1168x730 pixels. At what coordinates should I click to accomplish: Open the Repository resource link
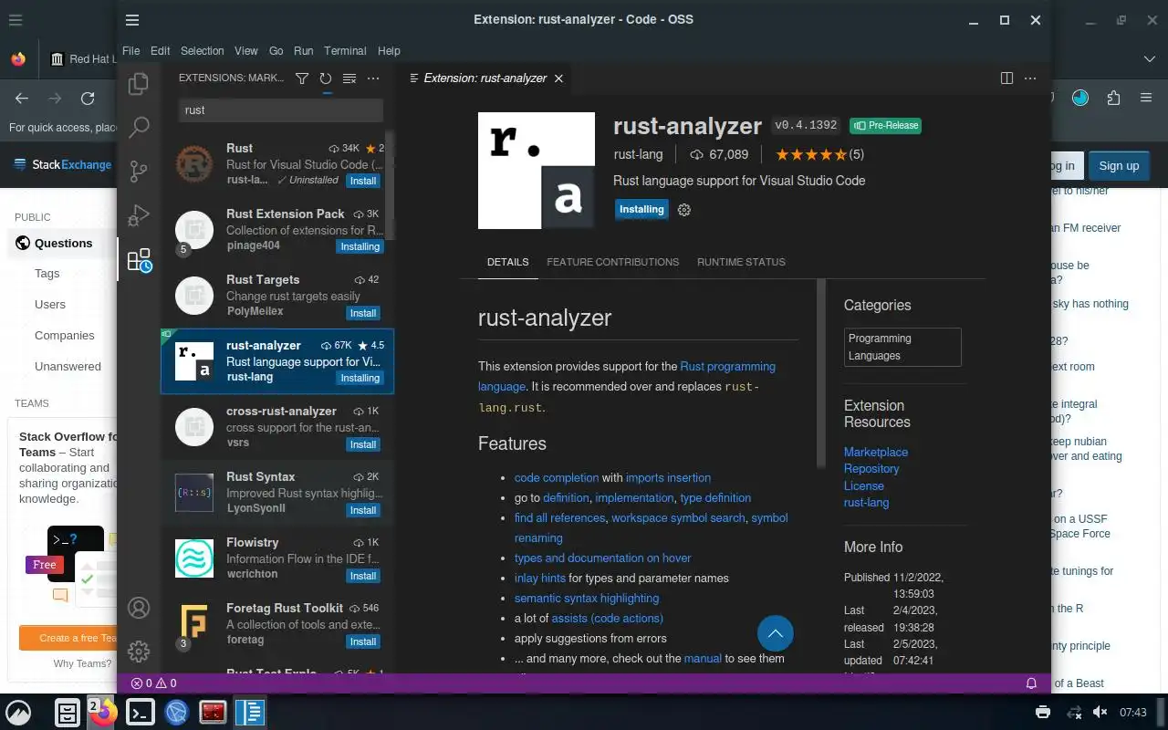(871, 468)
